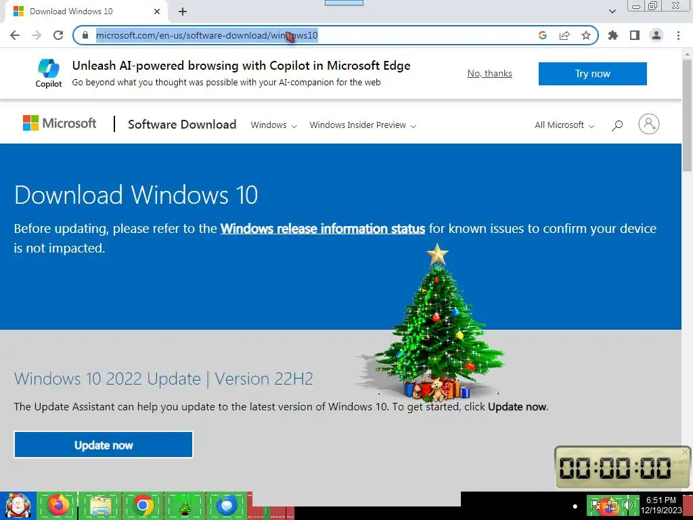Open the Extensions puzzle icon

(x=613, y=35)
